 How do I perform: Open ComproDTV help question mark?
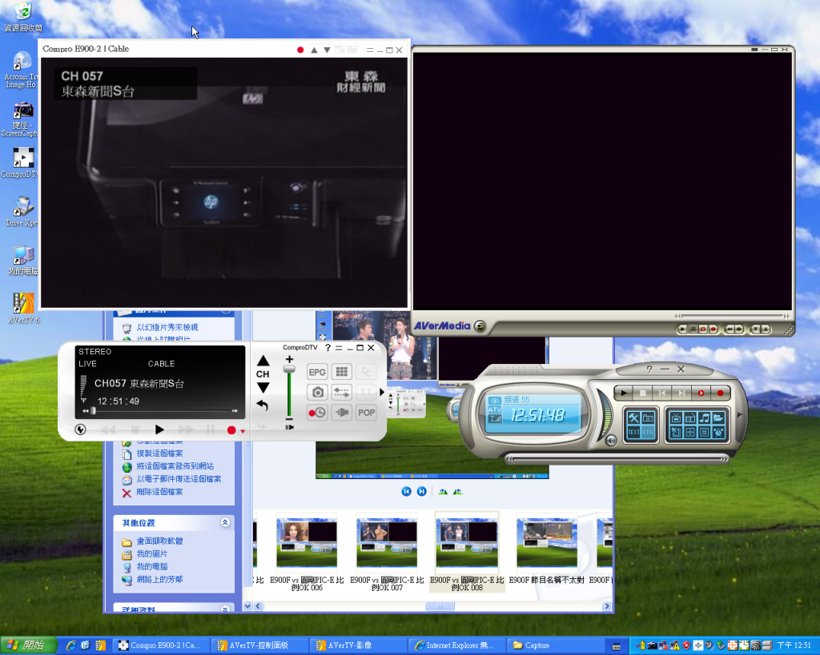pyautogui.click(x=328, y=347)
